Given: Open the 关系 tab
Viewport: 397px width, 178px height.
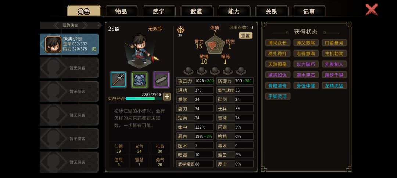Looking at the screenshot, I should pyautogui.click(x=271, y=11).
